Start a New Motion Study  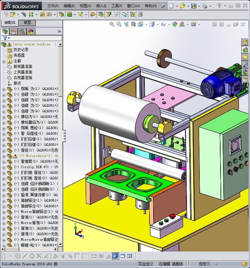point(93,14)
